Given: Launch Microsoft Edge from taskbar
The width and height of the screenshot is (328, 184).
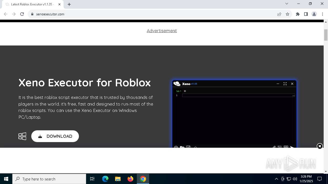Looking at the screenshot, I should point(105,179).
